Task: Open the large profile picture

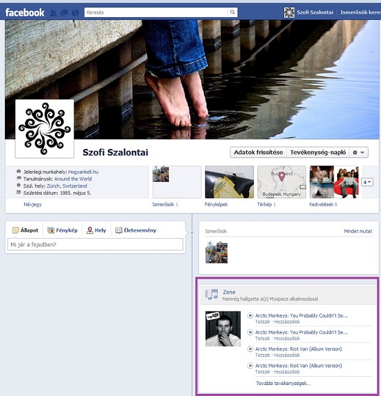Action: click(45, 128)
